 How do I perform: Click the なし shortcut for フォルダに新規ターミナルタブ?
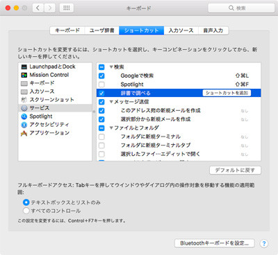pyautogui.click(x=245, y=146)
